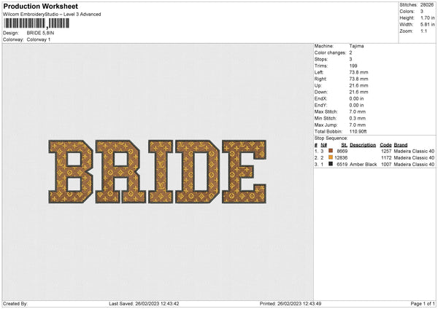
Task: Click the 'Last Saved' timestamp in footer
Action: point(144,303)
